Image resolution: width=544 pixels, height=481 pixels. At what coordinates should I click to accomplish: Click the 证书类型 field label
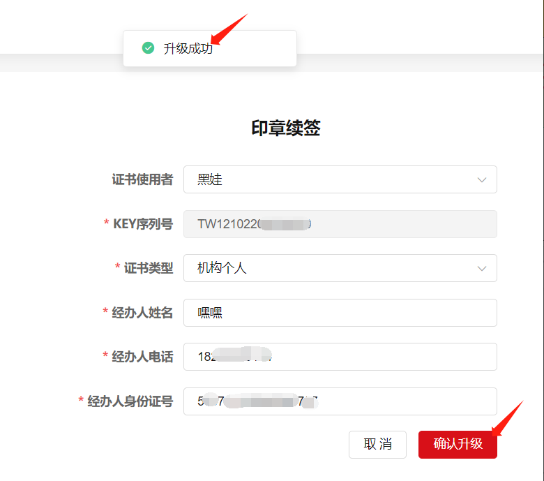coord(148,268)
